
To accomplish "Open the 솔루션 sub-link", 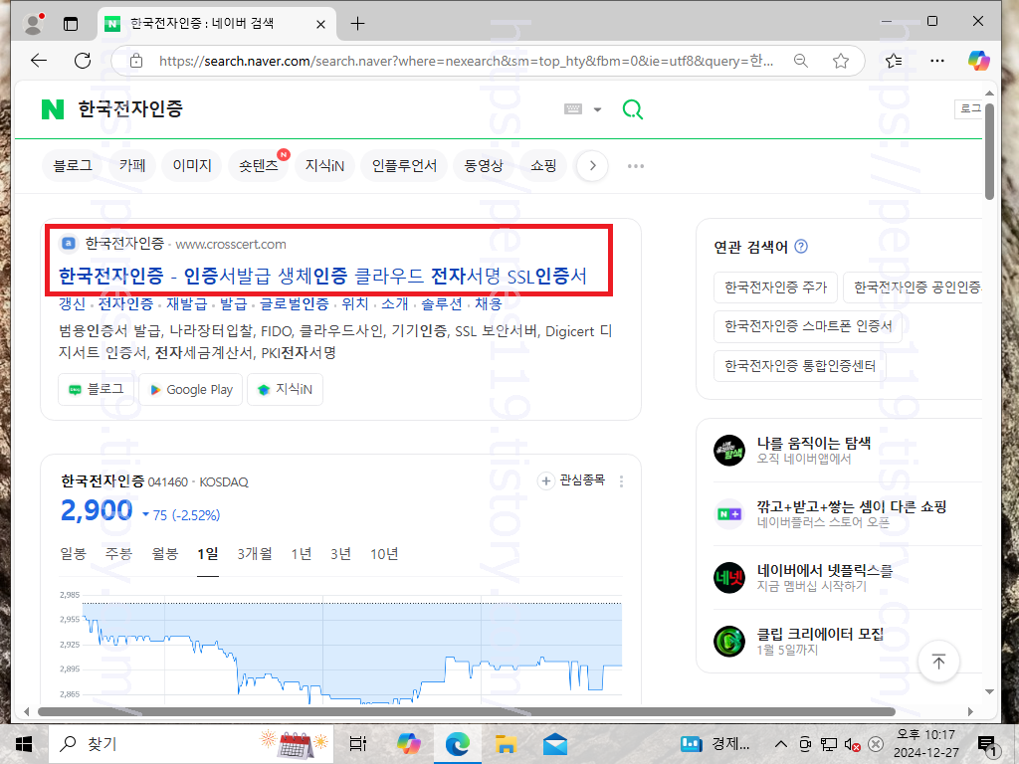I will pos(441,303).
